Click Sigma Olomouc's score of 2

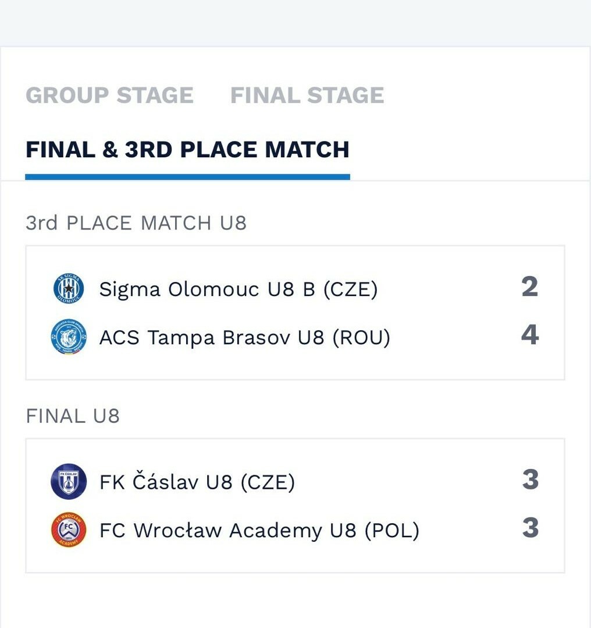click(529, 287)
